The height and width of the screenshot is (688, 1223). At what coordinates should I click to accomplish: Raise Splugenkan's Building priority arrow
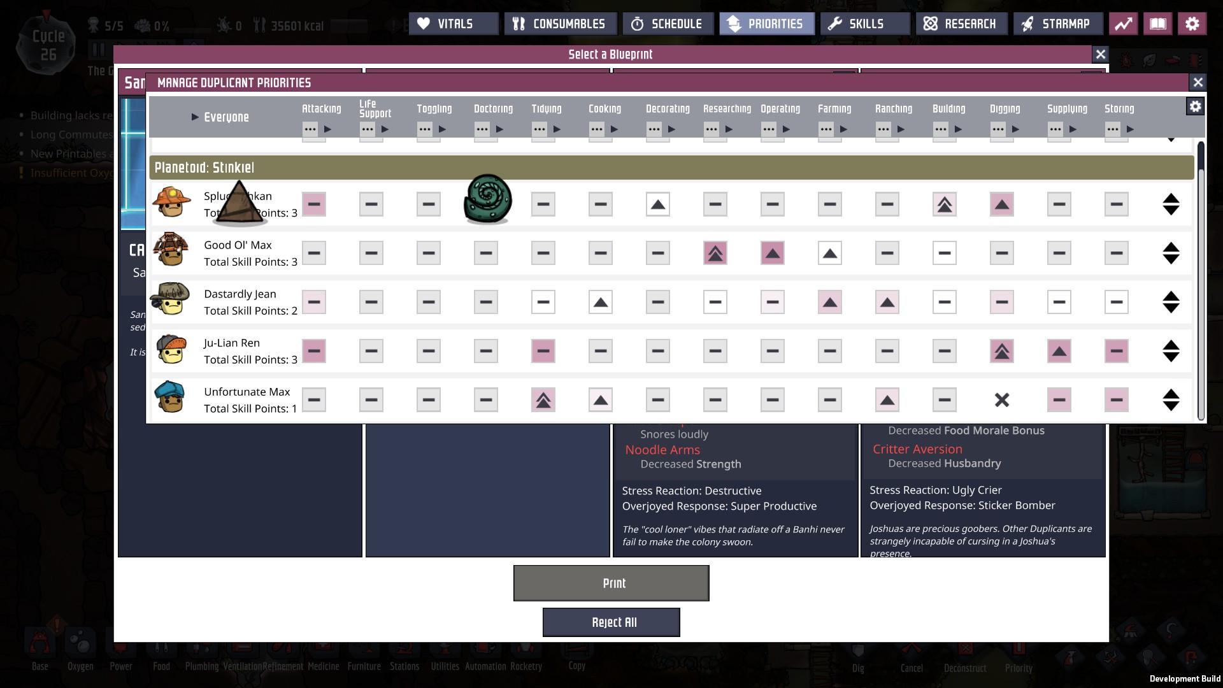pyautogui.click(x=944, y=204)
